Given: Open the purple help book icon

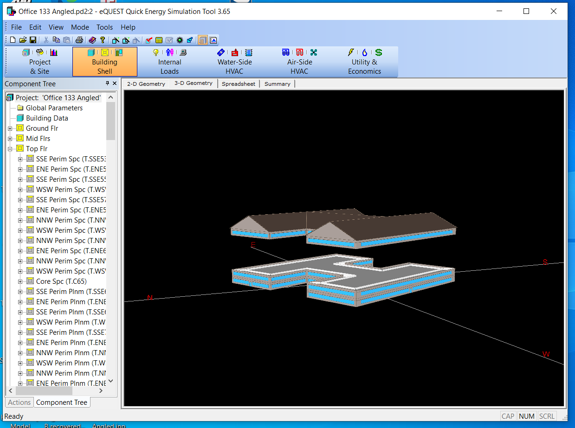Looking at the screenshot, I should tap(92, 40).
